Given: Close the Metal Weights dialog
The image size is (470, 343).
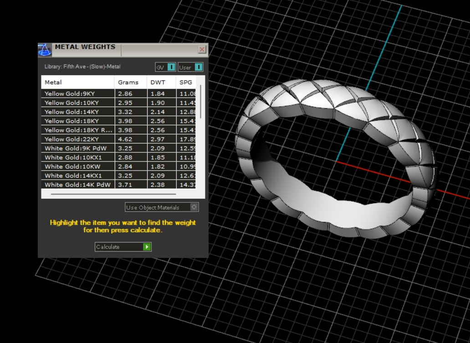Looking at the screenshot, I should click(x=202, y=50).
